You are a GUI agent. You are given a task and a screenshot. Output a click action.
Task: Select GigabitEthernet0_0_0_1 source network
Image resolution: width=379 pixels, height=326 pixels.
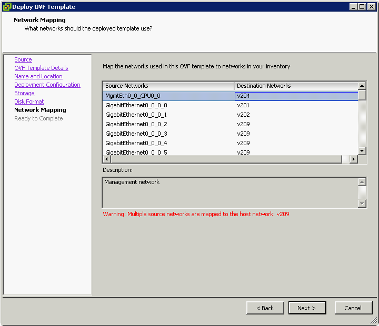136,115
